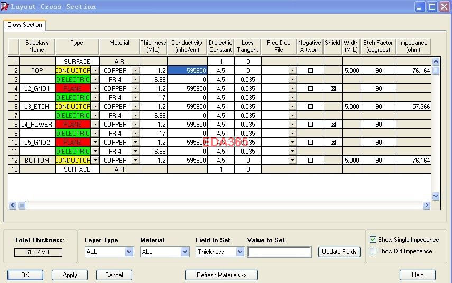Screen dimensions: 452x283
Task: Toggle Negative Artwork checkbox for BOTTOM layer
Action: [310, 161]
